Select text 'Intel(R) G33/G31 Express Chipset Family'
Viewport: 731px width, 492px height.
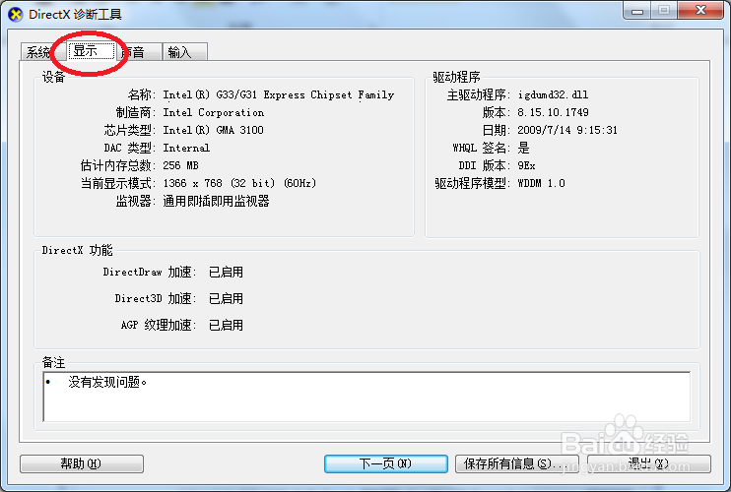point(279,94)
